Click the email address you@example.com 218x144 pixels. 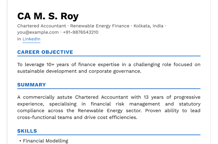(38, 32)
